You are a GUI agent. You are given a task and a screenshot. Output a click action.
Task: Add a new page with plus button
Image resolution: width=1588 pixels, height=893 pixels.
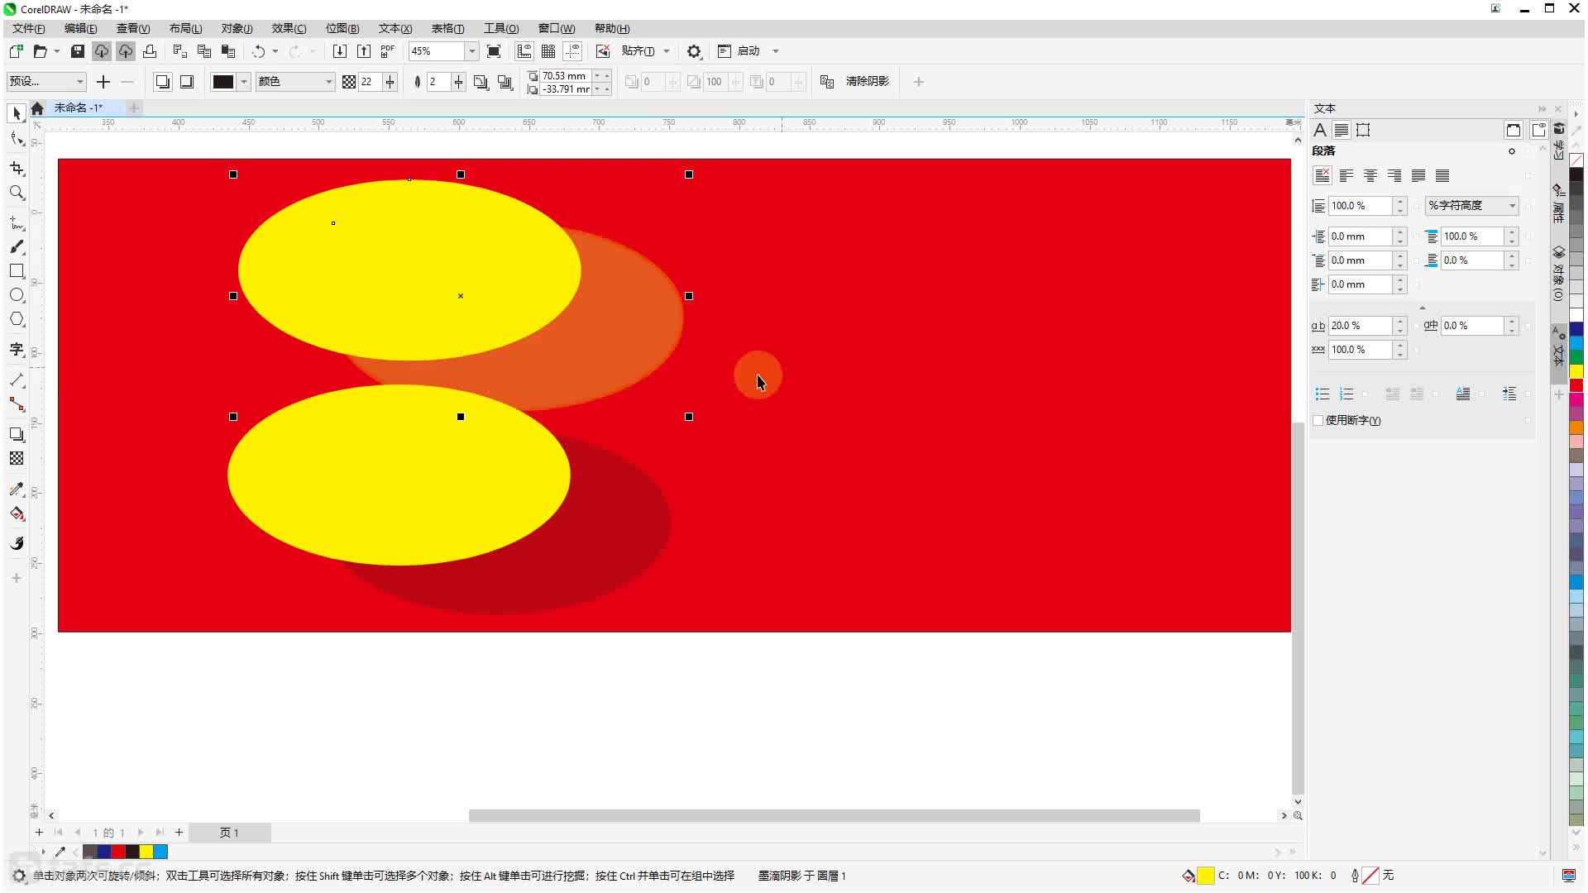[x=179, y=833]
